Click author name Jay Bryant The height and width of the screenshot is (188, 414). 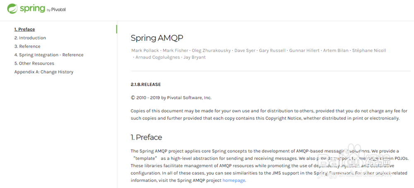point(195,57)
